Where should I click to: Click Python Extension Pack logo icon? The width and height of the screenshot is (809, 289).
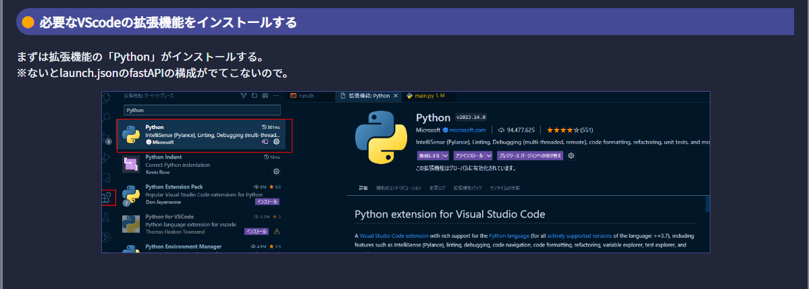tap(132, 194)
